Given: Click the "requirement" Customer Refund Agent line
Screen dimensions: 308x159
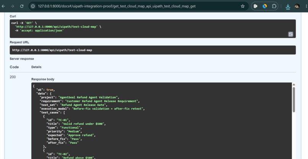Looking at the screenshot, I should tap(89, 101).
